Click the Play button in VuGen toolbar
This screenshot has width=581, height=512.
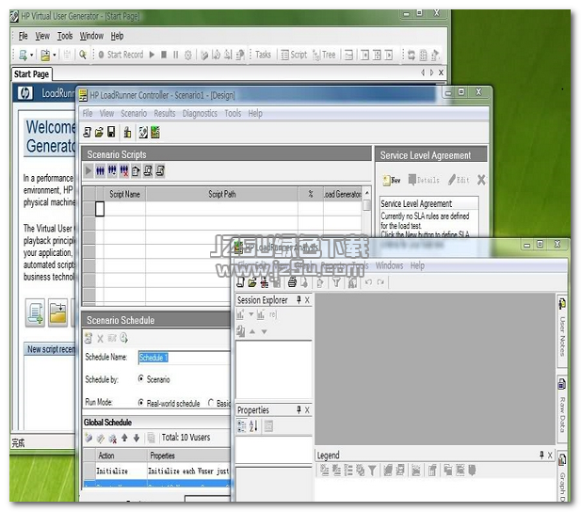pyautogui.click(x=152, y=55)
